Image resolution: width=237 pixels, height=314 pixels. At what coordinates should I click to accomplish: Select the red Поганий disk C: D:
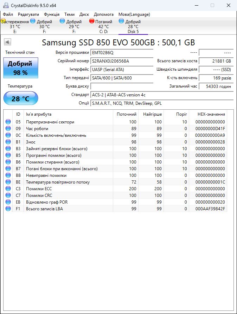pos(104,26)
